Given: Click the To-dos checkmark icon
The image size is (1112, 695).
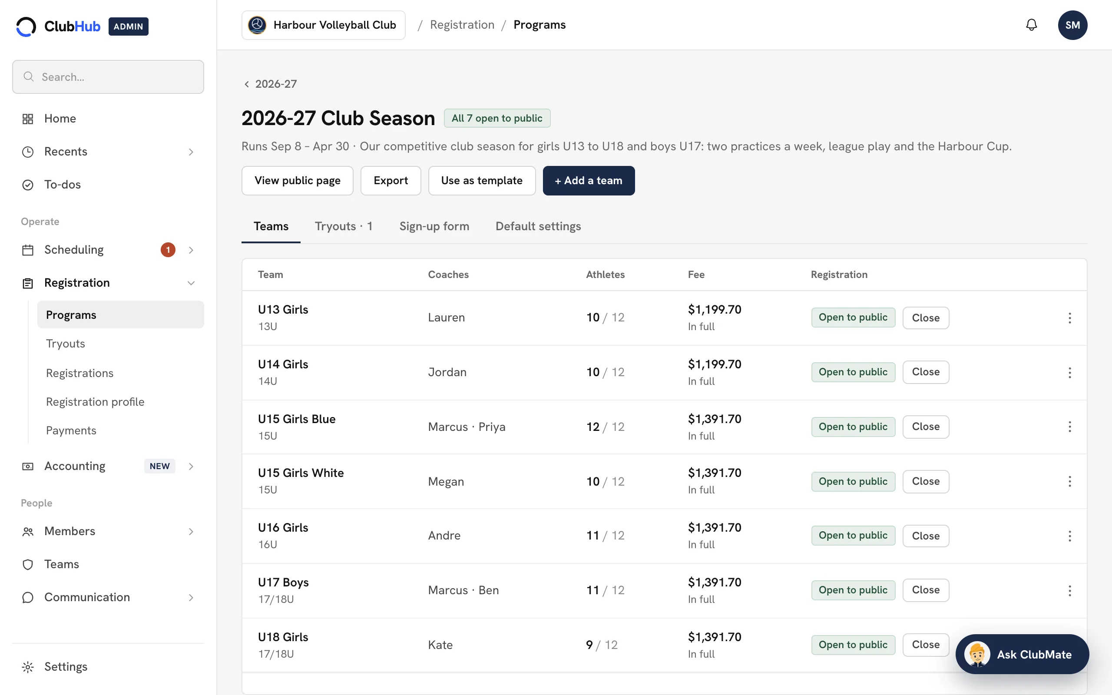Looking at the screenshot, I should click(27, 185).
